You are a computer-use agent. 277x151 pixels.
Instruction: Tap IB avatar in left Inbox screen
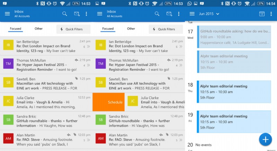[x=8, y=45]
